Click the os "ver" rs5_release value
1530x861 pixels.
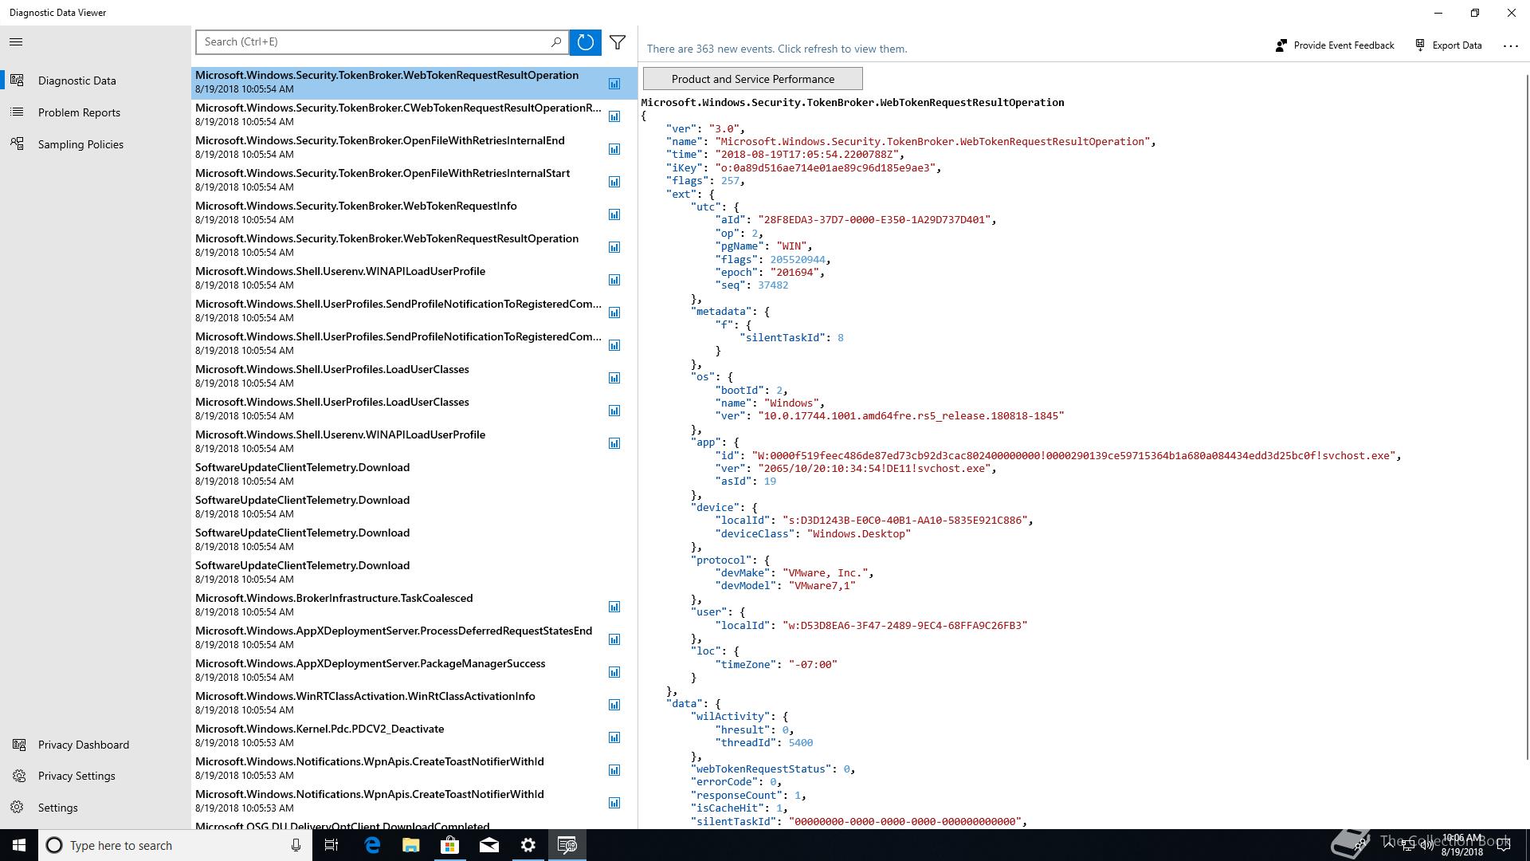pos(911,416)
